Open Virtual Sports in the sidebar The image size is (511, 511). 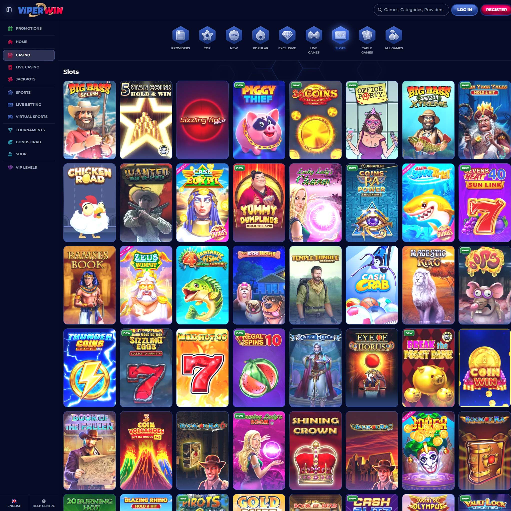[29, 117]
